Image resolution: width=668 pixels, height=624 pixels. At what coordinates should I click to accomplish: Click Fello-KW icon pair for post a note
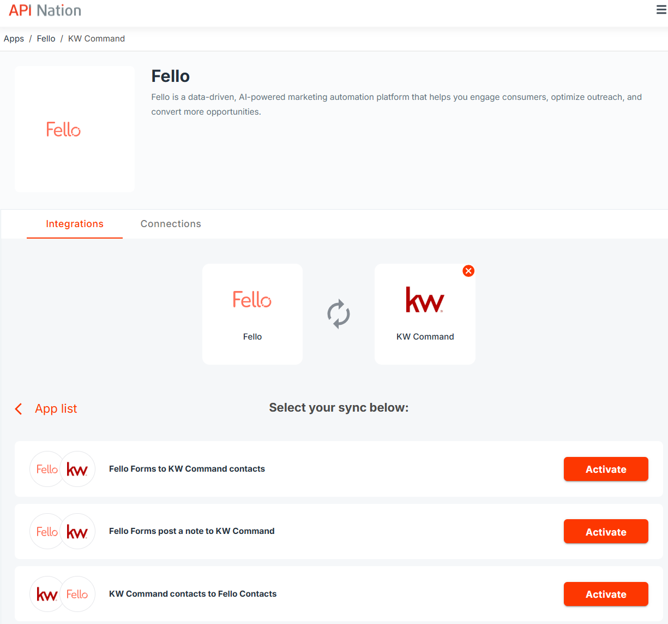tap(62, 531)
